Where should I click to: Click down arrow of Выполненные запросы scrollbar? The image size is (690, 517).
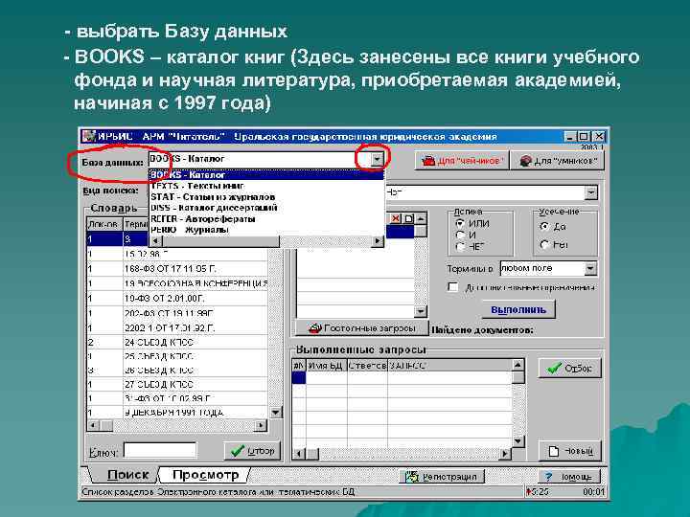click(517, 441)
